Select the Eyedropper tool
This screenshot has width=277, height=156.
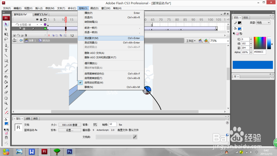[x=6, y=87]
